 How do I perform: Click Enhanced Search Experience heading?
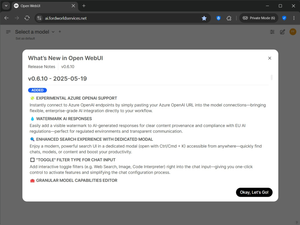[94, 139]
